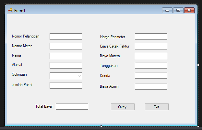Image resolution: width=202 pixels, height=130 pixels.
Task: Select the Biaya Admin label
Action: click(x=109, y=86)
